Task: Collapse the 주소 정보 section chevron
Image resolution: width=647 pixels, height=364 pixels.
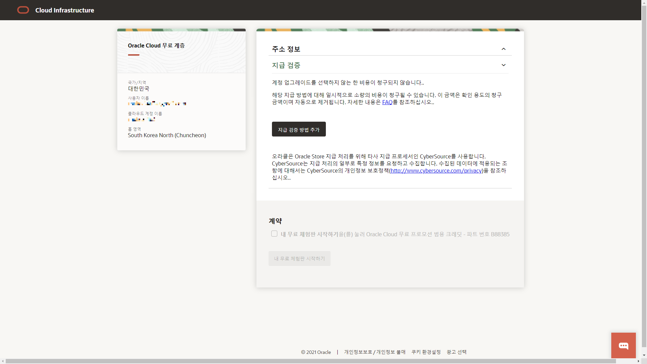Action: [x=503, y=49]
